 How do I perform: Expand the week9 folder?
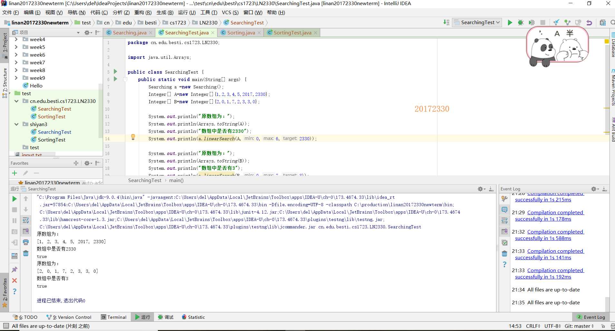tap(16, 78)
